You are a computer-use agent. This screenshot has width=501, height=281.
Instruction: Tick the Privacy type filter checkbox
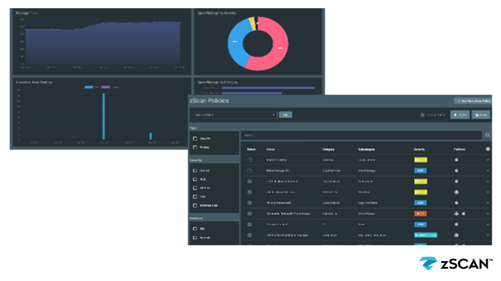coord(195,147)
